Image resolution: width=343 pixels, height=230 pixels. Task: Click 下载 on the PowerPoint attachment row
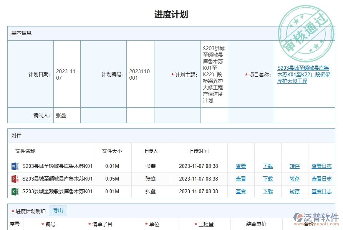[x=267, y=179]
